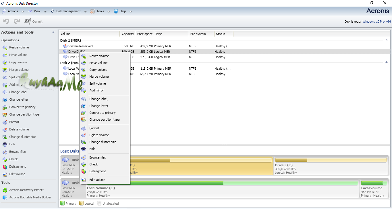Click the Convert to primary sidebar icon
This screenshot has height=209, width=392.
tap(5, 107)
